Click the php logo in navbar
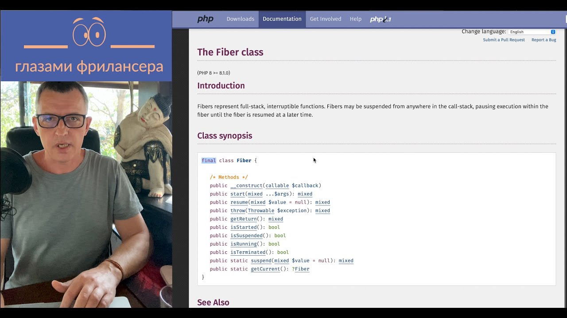Viewport: 567px width, 318px height. tap(205, 19)
